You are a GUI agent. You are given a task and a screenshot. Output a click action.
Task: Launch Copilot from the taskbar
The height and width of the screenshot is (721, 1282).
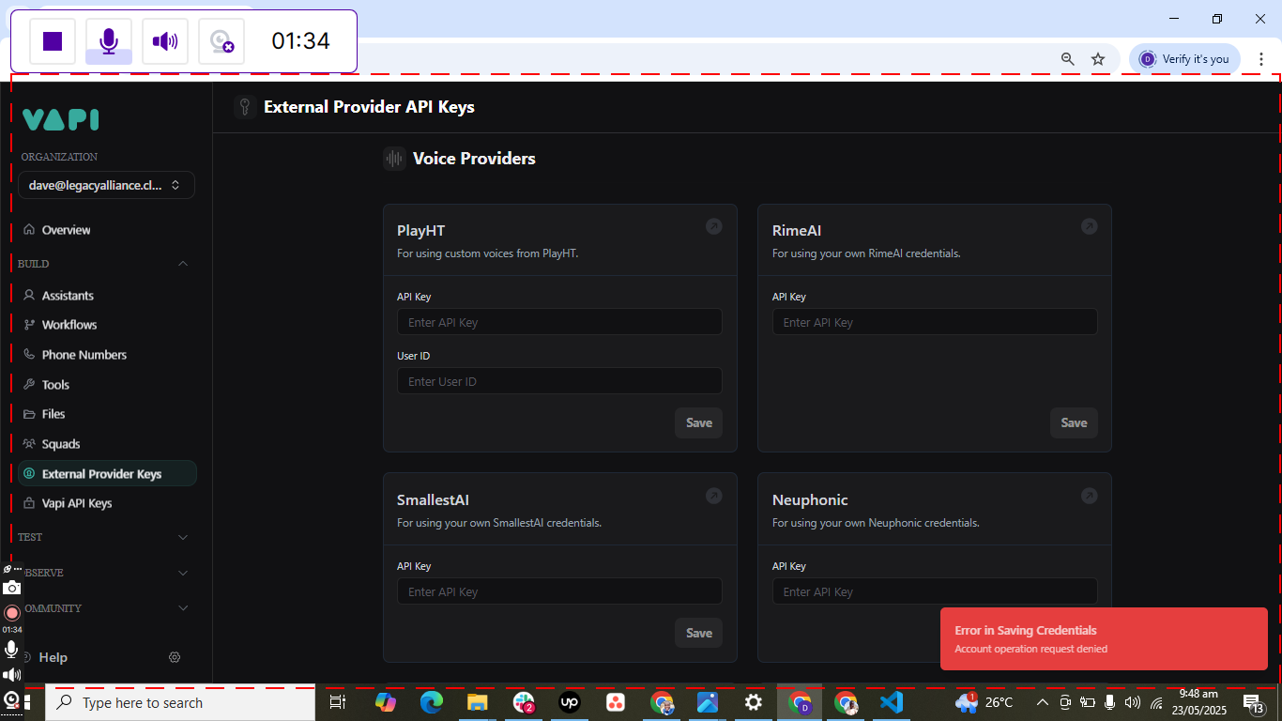click(x=385, y=702)
